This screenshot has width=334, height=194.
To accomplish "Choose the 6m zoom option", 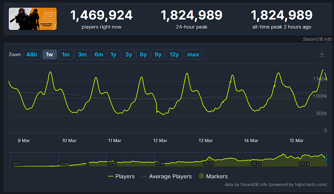I will [x=99, y=55].
